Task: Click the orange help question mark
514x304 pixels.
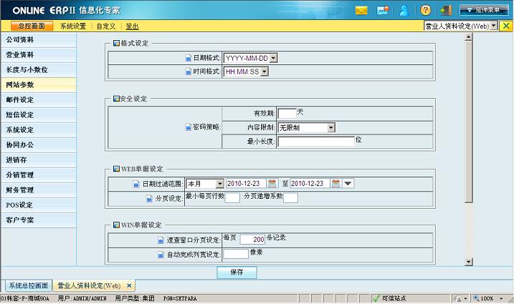Action: [x=426, y=10]
